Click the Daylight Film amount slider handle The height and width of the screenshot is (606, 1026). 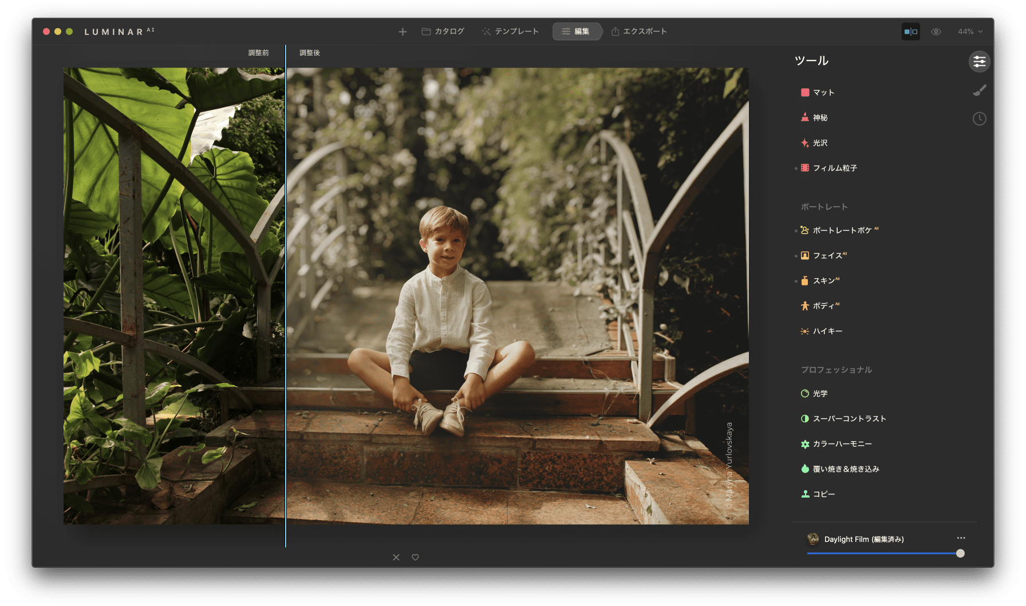pos(960,553)
